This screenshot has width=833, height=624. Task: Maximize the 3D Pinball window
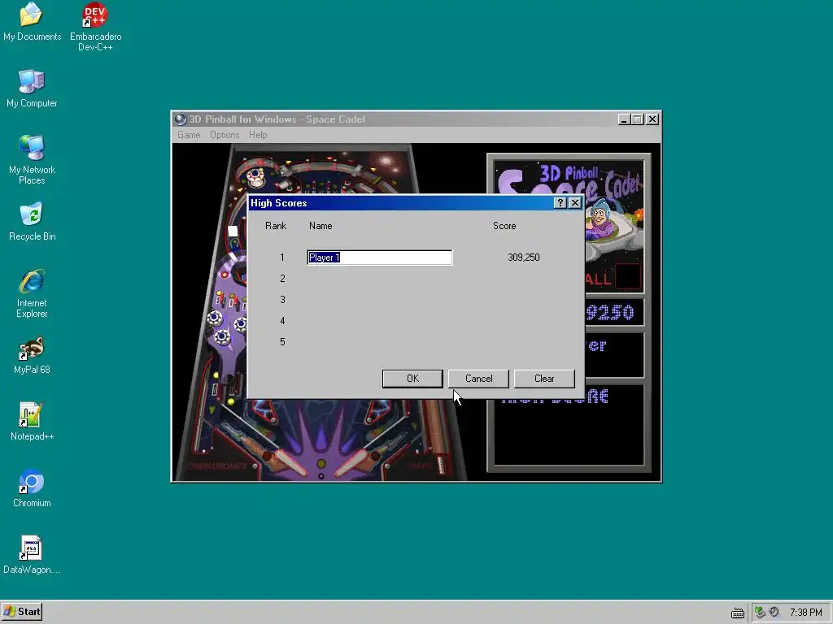tap(638, 119)
